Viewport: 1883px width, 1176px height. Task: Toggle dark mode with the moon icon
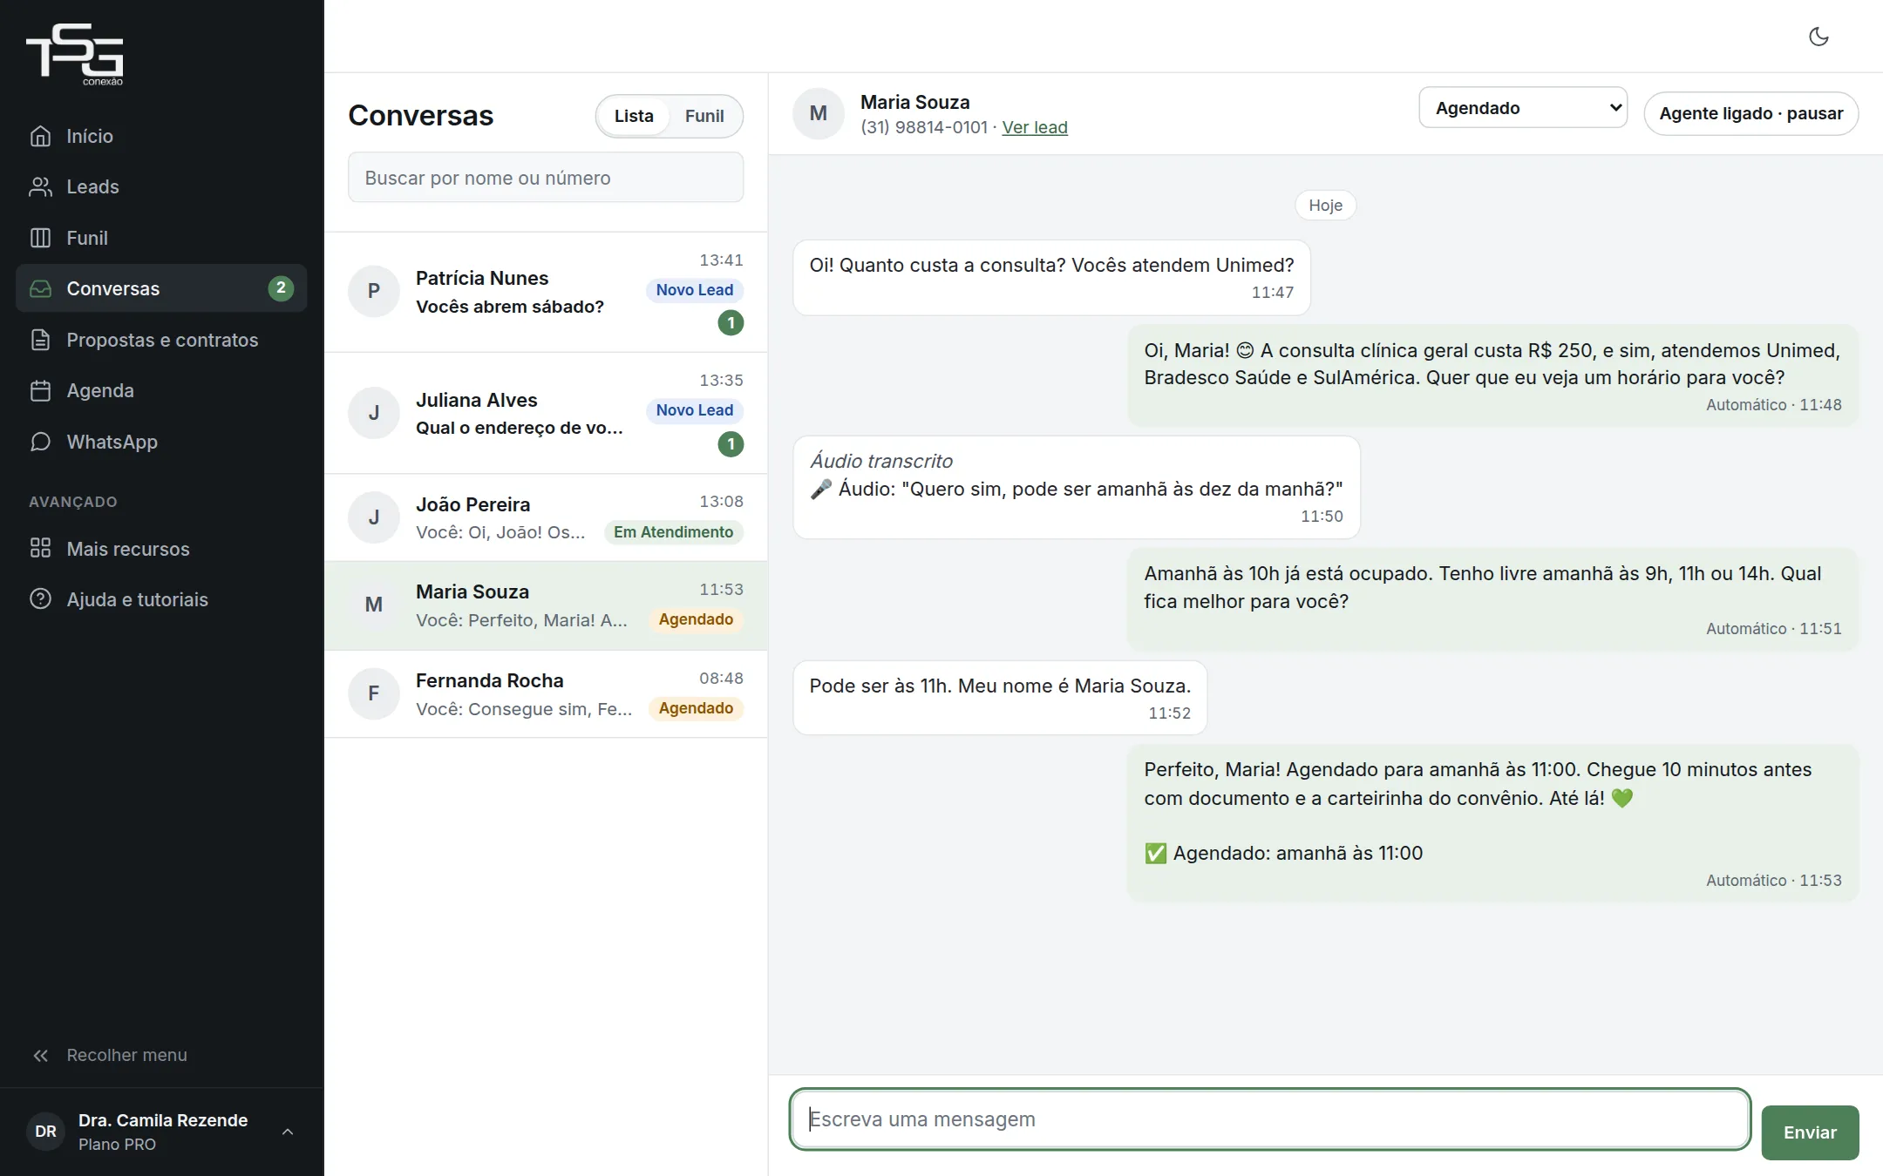pos(1818,37)
